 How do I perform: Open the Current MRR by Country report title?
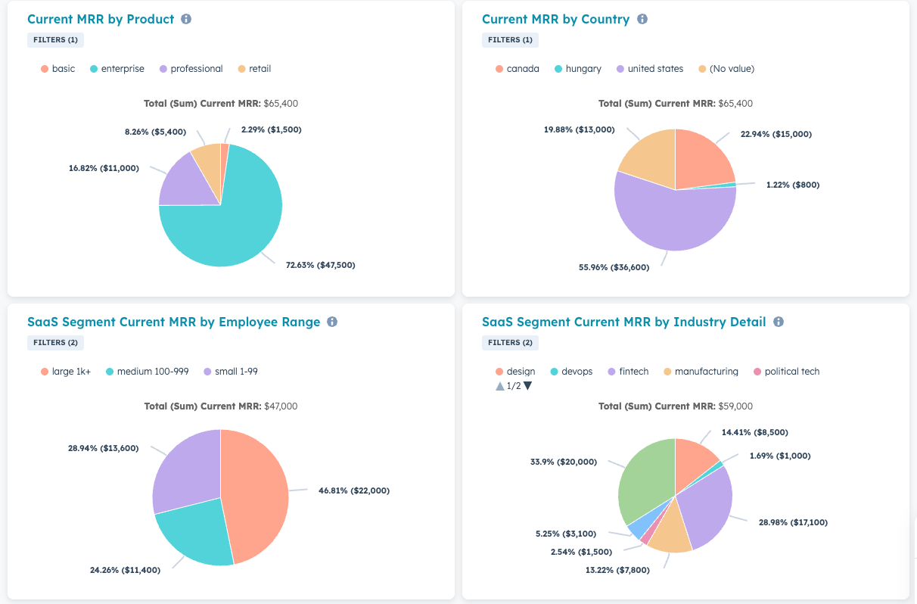(x=555, y=19)
